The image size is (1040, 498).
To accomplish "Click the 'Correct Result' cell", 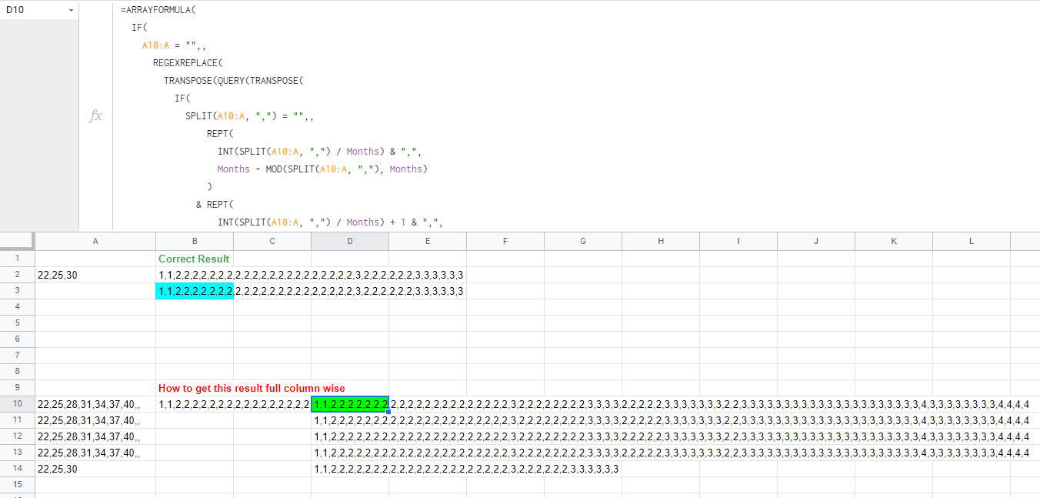I will coord(195,259).
